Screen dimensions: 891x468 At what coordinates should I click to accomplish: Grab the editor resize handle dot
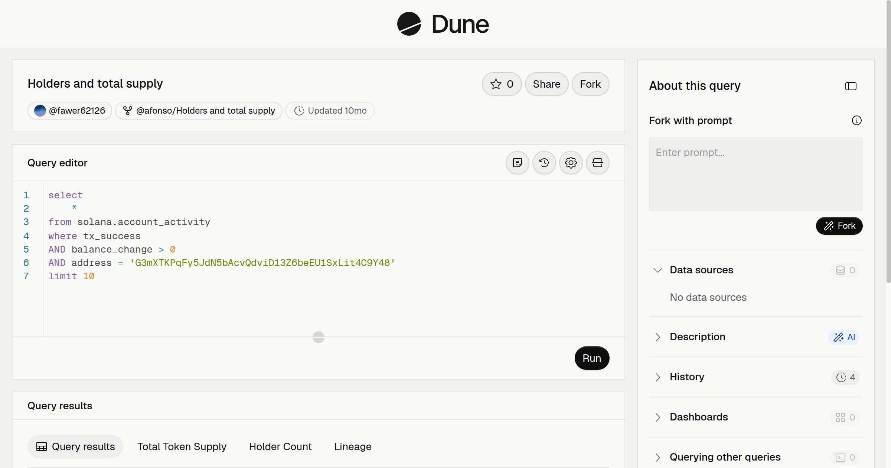point(319,337)
